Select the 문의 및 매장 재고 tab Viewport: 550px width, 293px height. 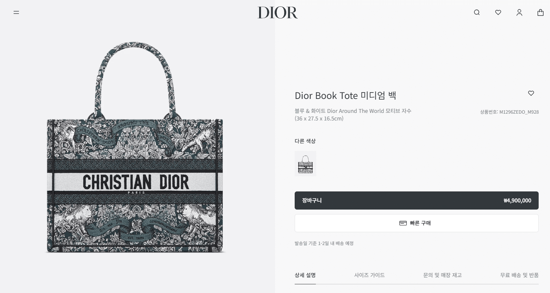pos(442,275)
